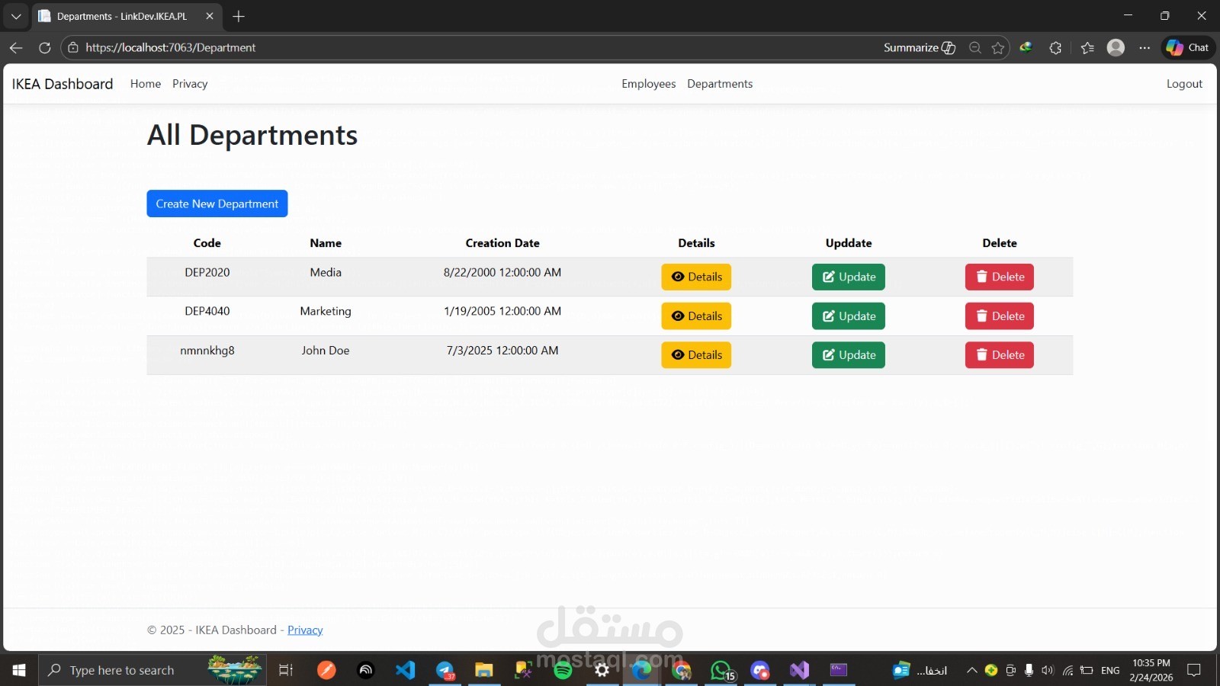Delete the John Doe department
1220x686 pixels.
(1000, 354)
